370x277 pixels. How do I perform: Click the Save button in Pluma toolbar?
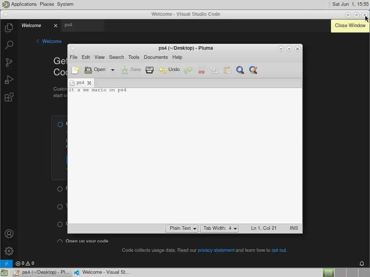[131, 70]
